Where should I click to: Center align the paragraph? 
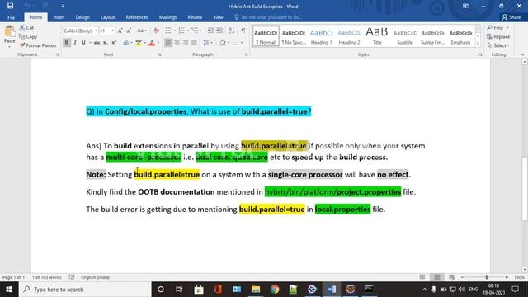point(177,43)
